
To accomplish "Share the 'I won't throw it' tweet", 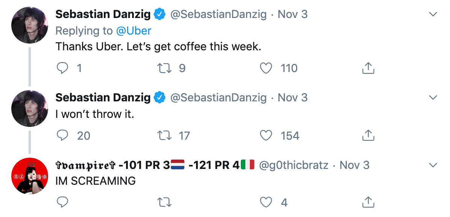I will [x=368, y=136].
